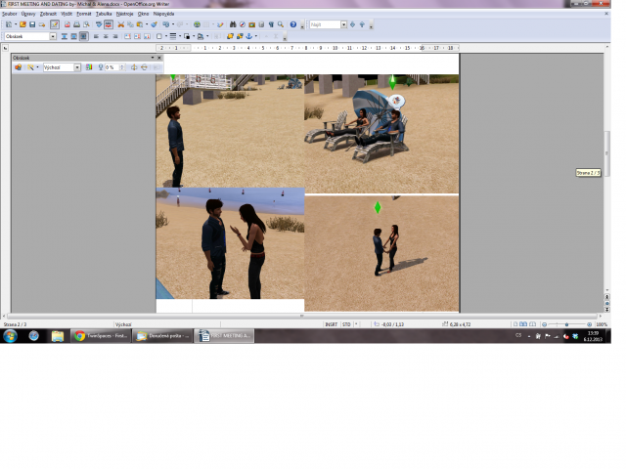
Task: Click the Cut scissors icon
Action: click(x=120, y=24)
